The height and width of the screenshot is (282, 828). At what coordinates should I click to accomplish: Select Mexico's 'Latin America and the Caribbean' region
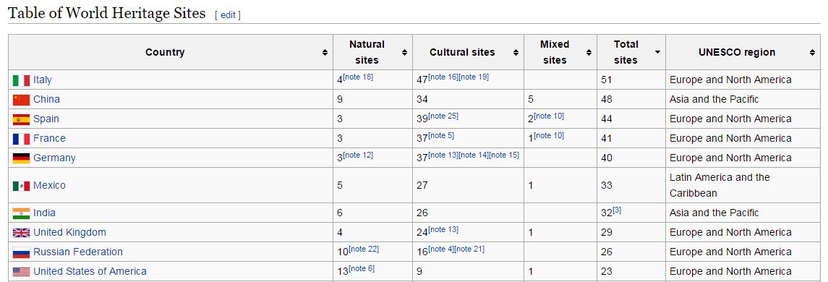(x=720, y=185)
